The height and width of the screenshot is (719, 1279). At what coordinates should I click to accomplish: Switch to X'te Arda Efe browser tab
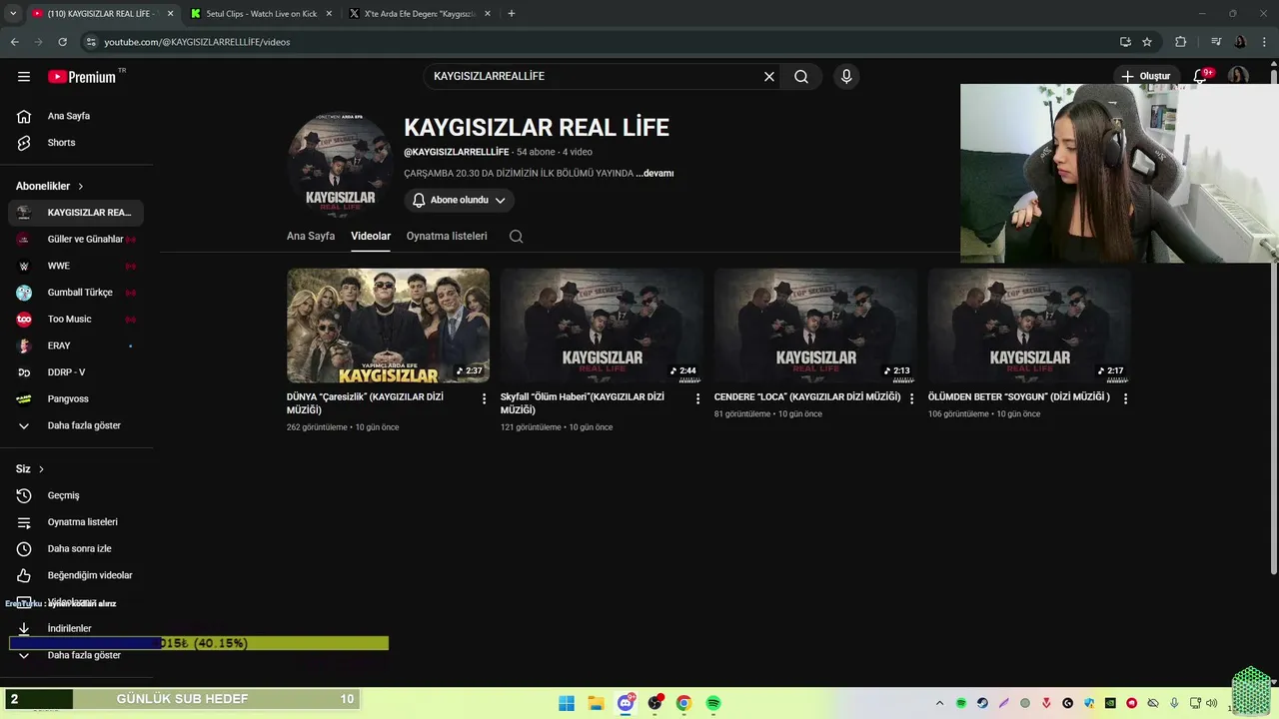[x=419, y=14]
